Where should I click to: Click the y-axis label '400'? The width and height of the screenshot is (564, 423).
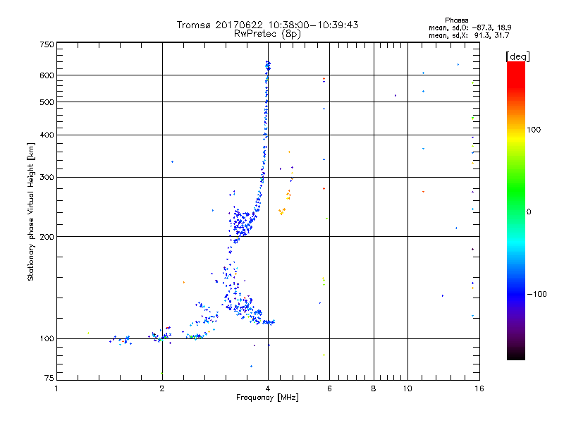coord(47,135)
